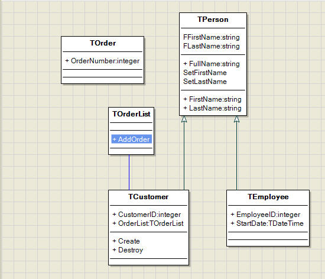Select the OrderList:TOrderList property

[148, 223]
